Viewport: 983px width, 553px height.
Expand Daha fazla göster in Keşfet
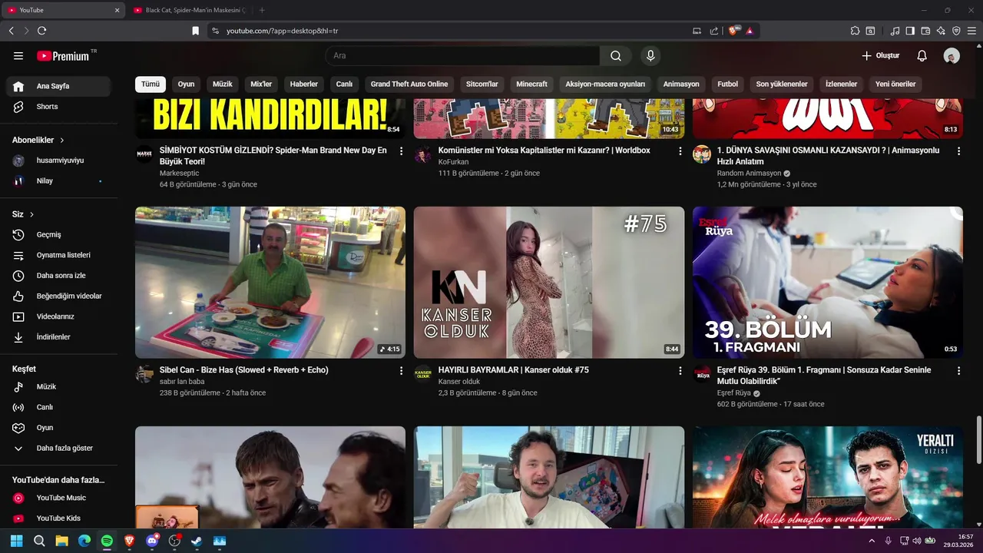point(58,448)
